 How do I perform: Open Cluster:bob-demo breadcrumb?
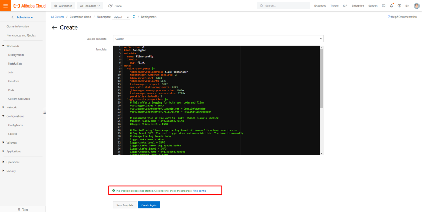click(80, 17)
